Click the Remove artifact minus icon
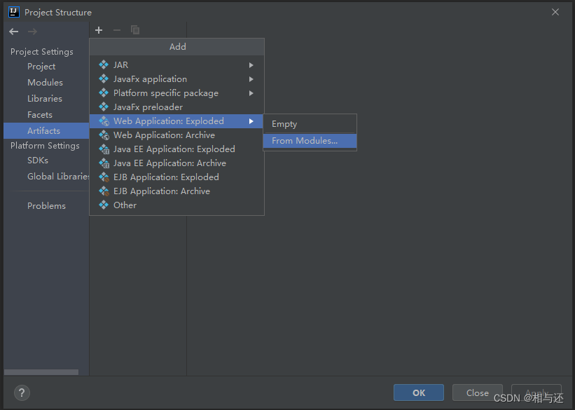The width and height of the screenshot is (575, 410). [117, 30]
